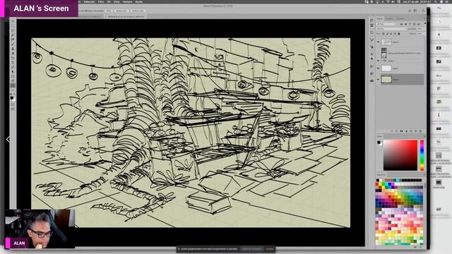The width and height of the screenshot is (452, 254).
Task: Add a layer style via fx icon
Action: (397, 131)
